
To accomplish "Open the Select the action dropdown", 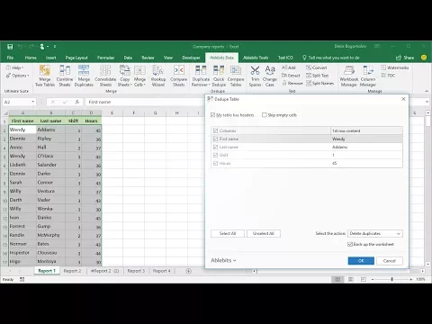I will tap(375, 233).
